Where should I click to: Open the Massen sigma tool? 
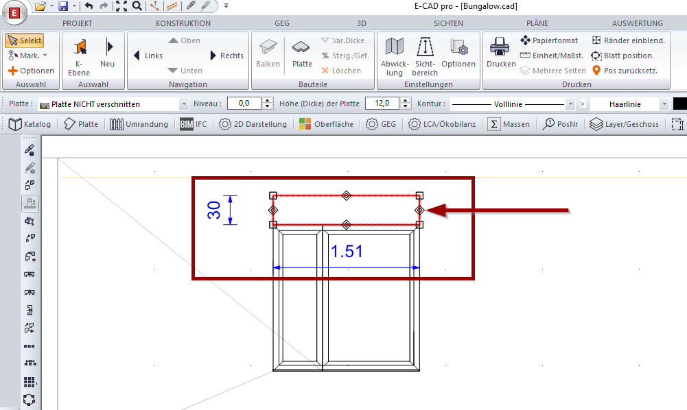(509, 124)
